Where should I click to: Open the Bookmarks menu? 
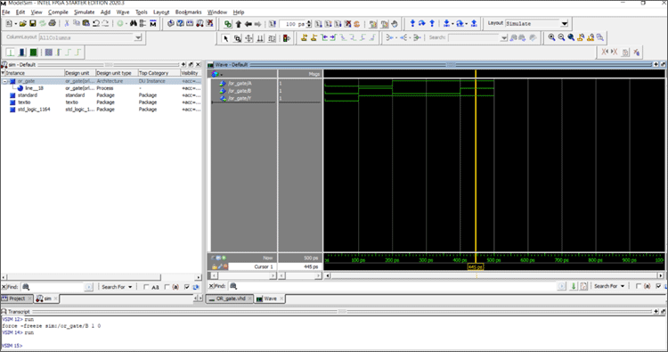point(188,12)
